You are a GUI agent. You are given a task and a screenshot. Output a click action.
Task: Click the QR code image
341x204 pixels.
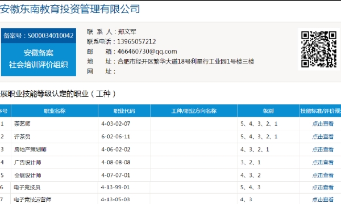(319, 49)
